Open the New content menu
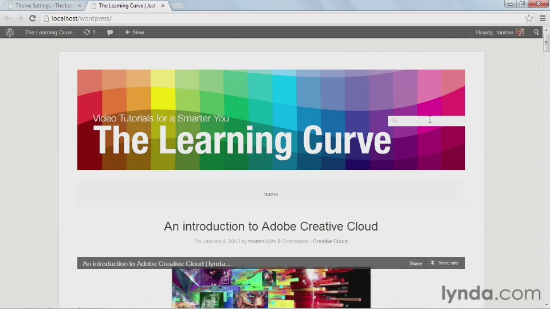Screen dimensions: 550x309 134,32
